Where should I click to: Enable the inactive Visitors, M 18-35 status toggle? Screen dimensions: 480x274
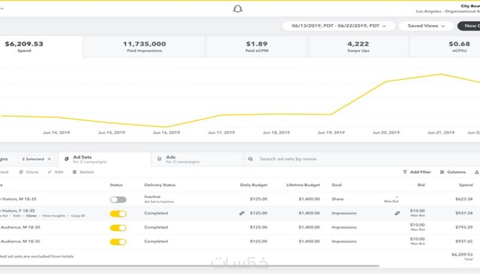118,200
